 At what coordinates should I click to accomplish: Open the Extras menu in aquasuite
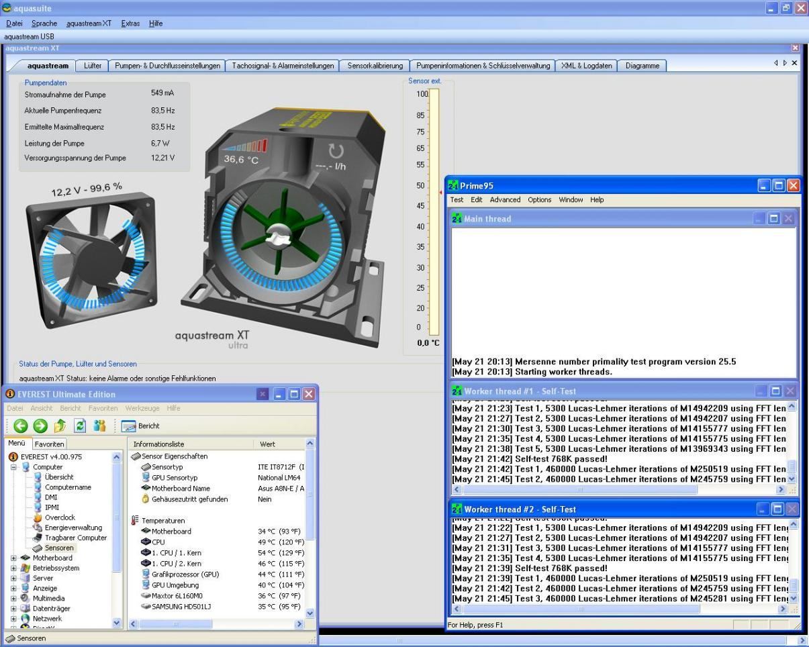click(x=130, y=23)
